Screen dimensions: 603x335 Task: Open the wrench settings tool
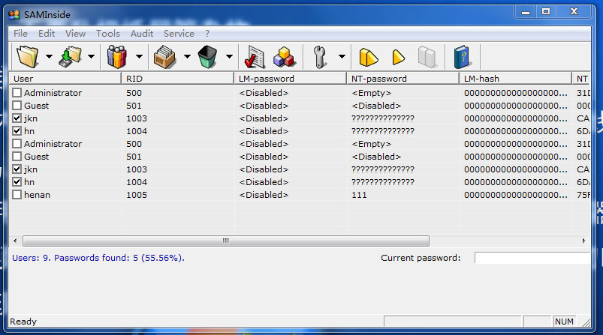[320, 57]
